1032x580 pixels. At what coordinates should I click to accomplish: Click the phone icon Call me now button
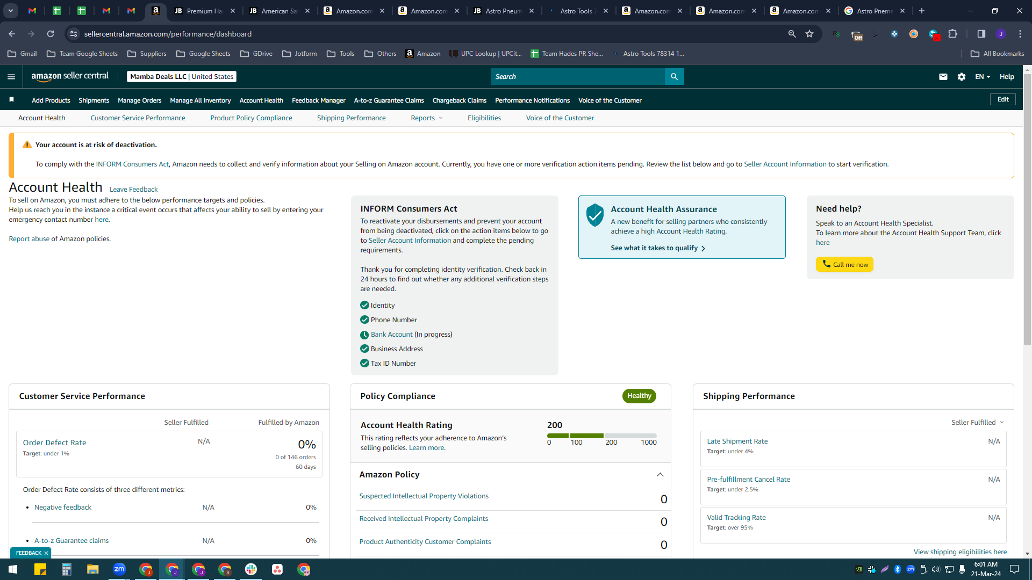click(x=844, y=264)
